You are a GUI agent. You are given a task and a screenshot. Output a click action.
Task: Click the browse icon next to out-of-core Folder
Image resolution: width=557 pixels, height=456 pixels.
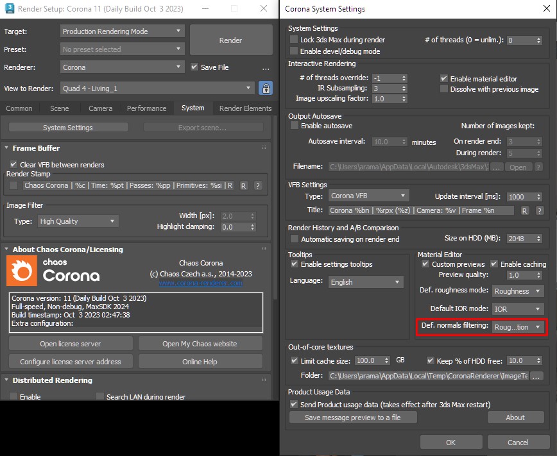point(538,375)
